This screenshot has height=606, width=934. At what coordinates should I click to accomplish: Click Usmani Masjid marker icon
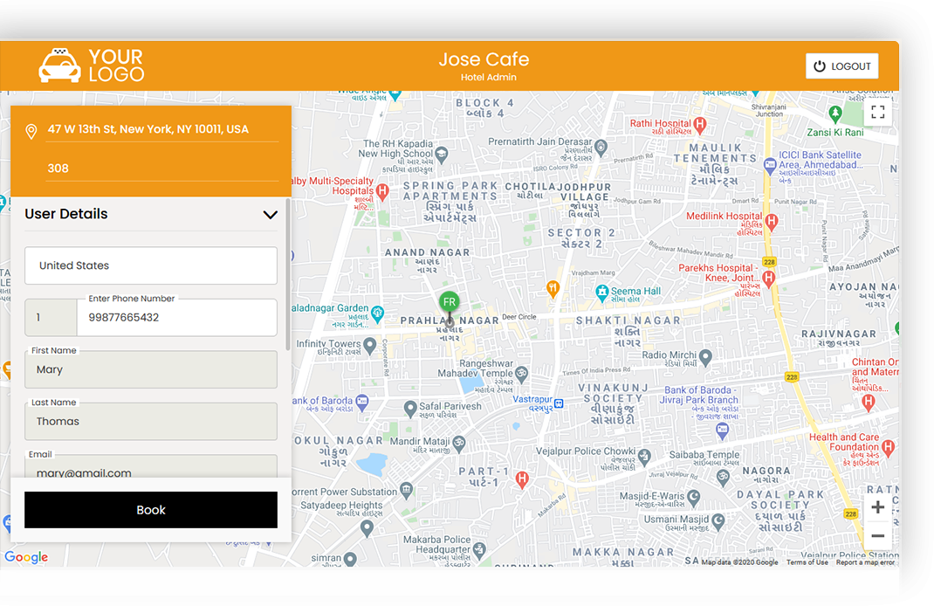pyautogui.click(x=719, y=521)
